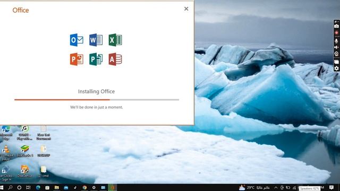Open the Mail app on taskbar

coord(66,187)
